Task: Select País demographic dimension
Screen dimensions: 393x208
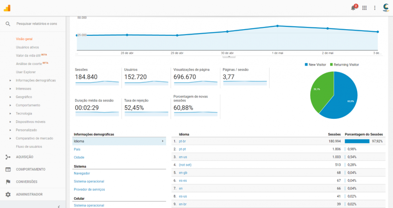Action: (x=77, y=149)
